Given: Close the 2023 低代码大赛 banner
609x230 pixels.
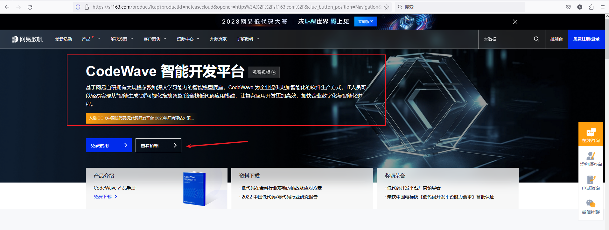Looking at the screenshot, I should click(x=515, y=22).
